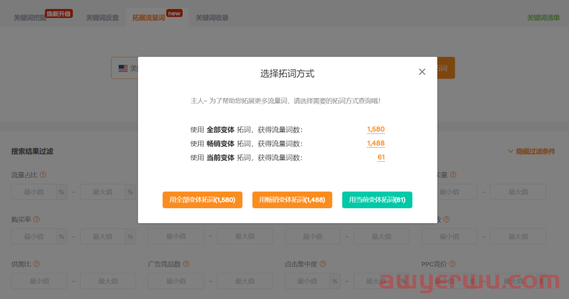Viewport: 569px width, 299px height.
Task: Click the help icon beside 流量占比
Action: tap(43, 175)
